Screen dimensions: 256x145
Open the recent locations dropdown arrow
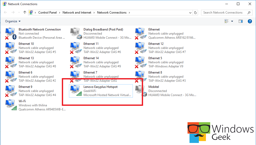(19, 13)
